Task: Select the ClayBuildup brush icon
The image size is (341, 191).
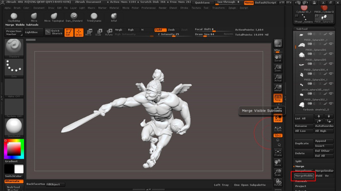Action: [x=14, y=17]
